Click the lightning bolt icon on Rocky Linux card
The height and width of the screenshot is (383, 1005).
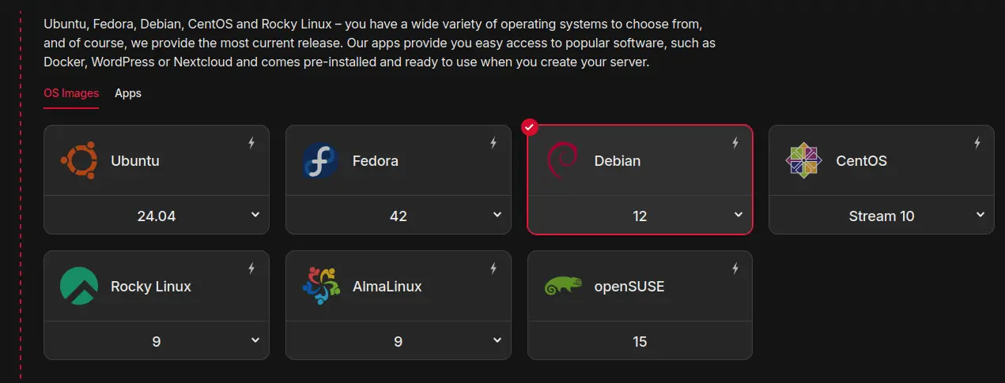click(251, 268)
